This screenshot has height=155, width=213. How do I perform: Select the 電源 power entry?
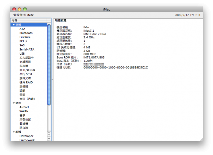[x=22, y=95]
